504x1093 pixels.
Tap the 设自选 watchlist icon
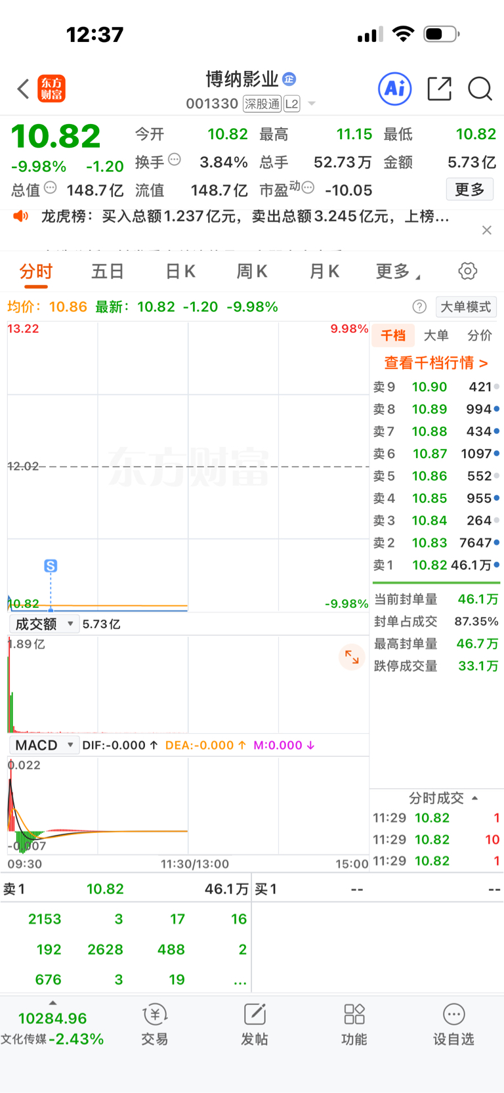(x=453, y=1024)
